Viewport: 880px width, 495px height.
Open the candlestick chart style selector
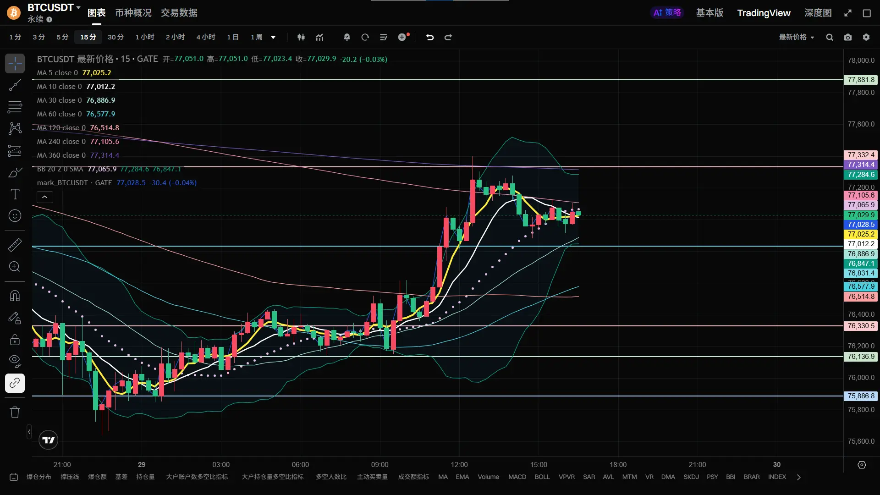coord(301,37)
